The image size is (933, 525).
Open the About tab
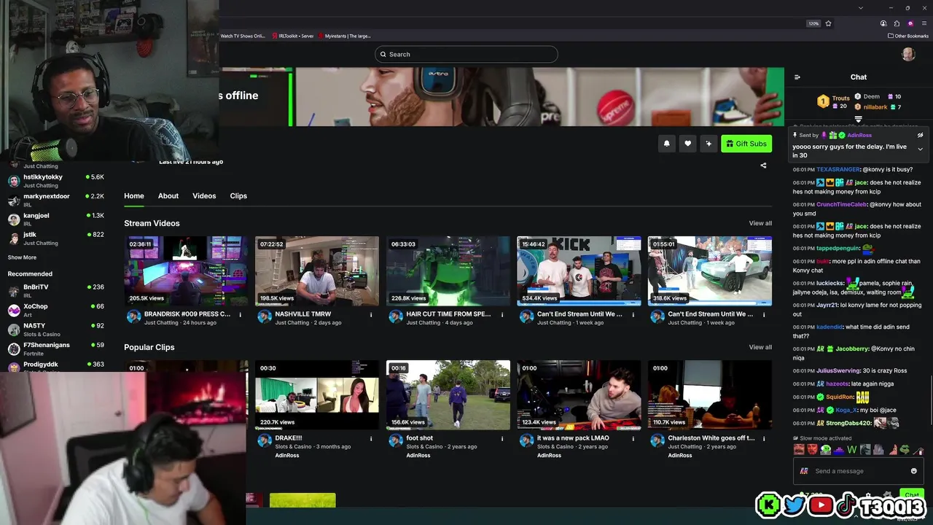pyautogui.click(x=168, y=196)
